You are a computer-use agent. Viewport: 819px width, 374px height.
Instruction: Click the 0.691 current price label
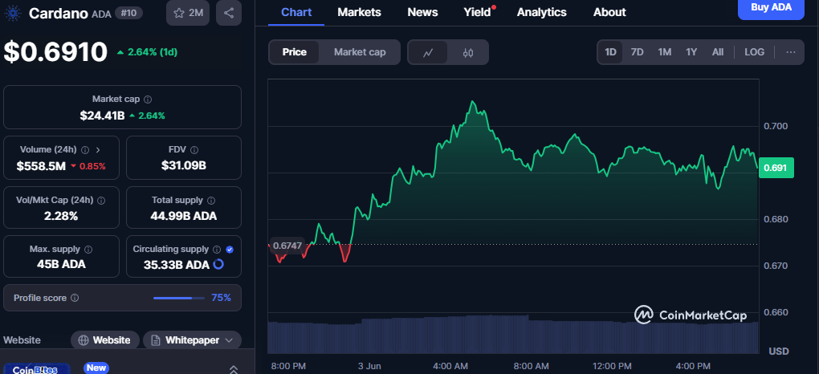tap(776, 169)
